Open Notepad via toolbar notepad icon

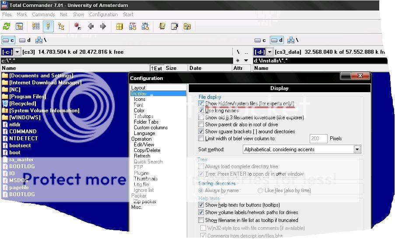175,27
